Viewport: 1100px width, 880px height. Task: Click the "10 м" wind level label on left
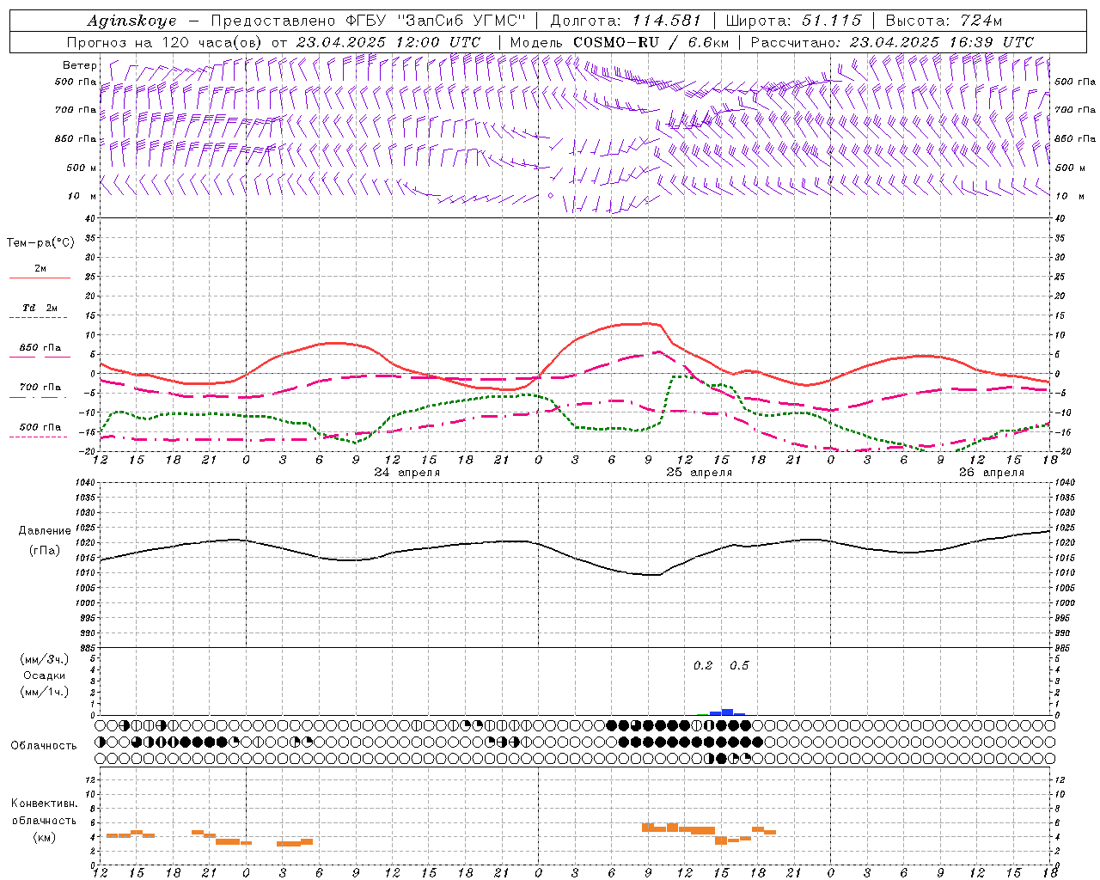tap(82, 196)
